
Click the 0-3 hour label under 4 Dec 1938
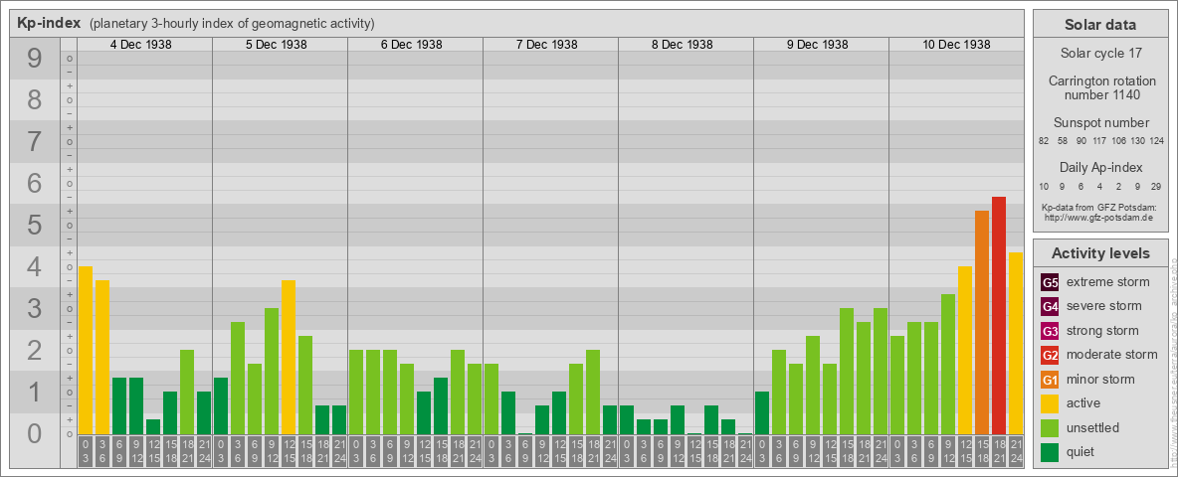[x=86, y=451]
